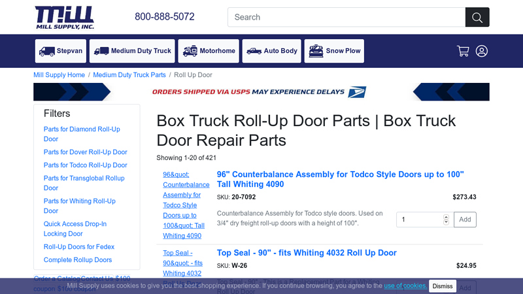Click SKU text W-26
The width and height of the screenshot is (523, 294).
239,266
